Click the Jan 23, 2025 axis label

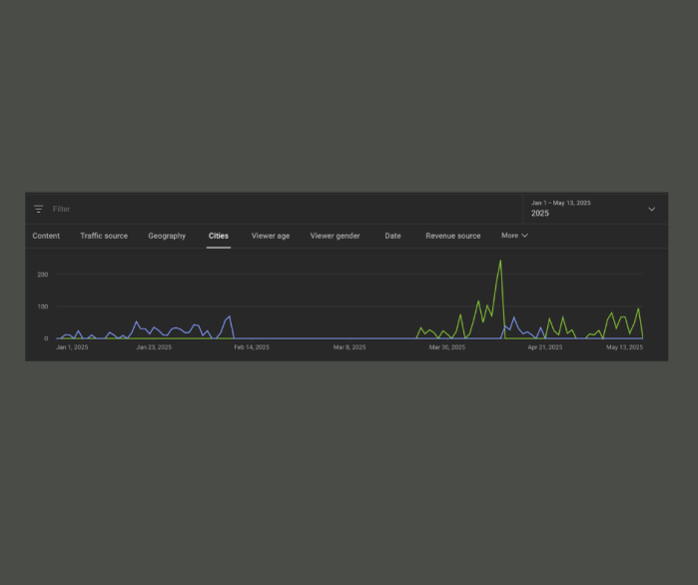point(154,347)
